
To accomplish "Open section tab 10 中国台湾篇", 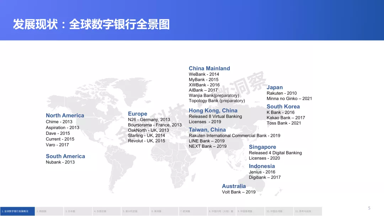I will click(x=279, y=211).
